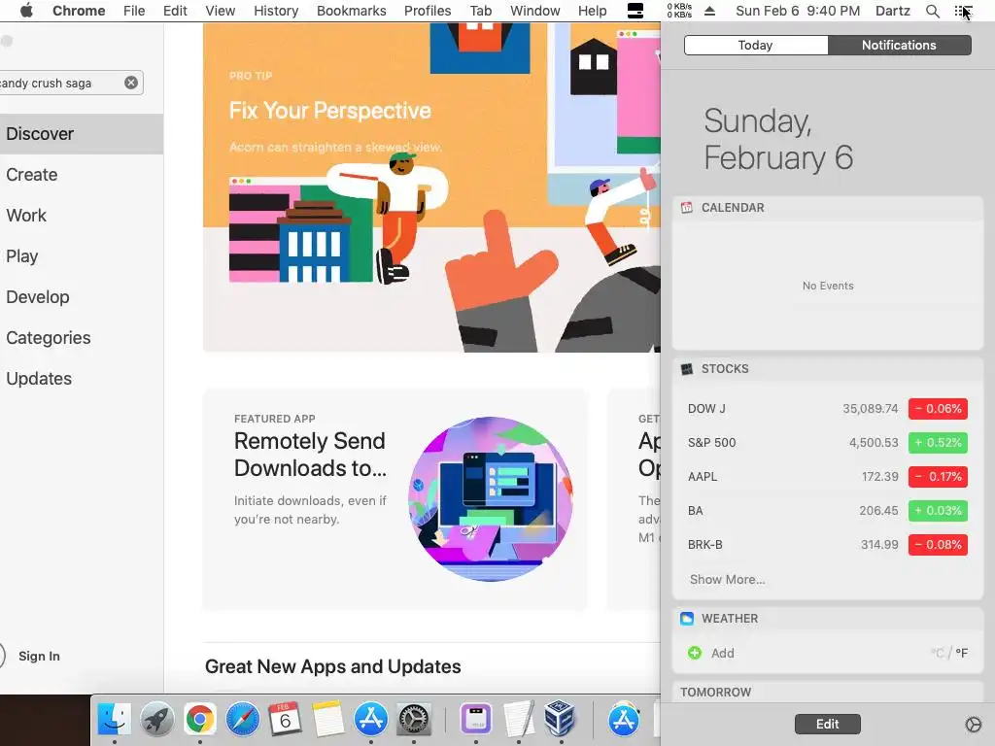Click the No Events text
Image resolution: width=995 pixels, height=746 pixels.
[828, 287]
